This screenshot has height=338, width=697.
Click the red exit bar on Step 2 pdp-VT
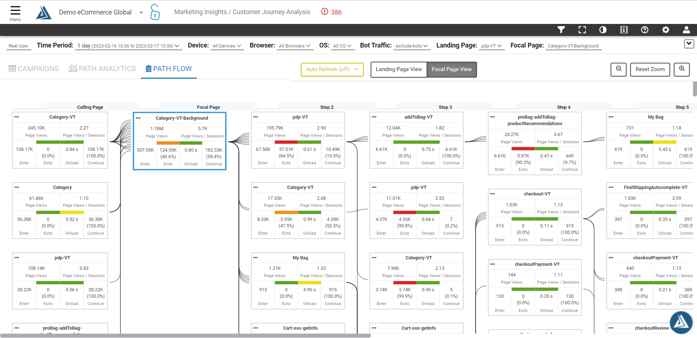click(x=286, y=142)
